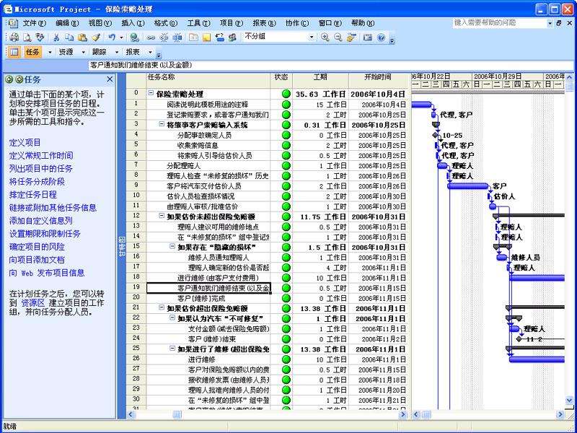The width and height of the screenshot is (577, 433).
Task: Collapse the 如果估价超出保险免赔额 group
Action: click(x=162, y=307)
